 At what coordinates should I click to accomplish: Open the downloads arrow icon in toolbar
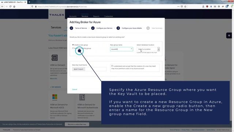[203, 7]
